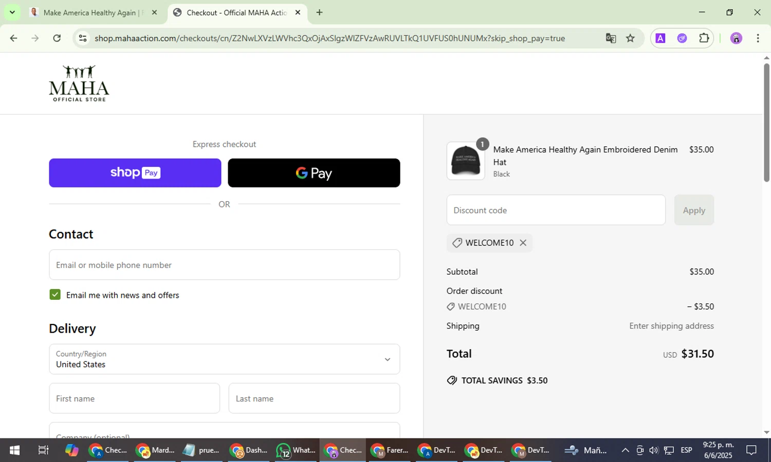Image resolution: width=771 pixels, height=462 pixels.
Task: Open the Chrome profile avatar
Action: 736,38
